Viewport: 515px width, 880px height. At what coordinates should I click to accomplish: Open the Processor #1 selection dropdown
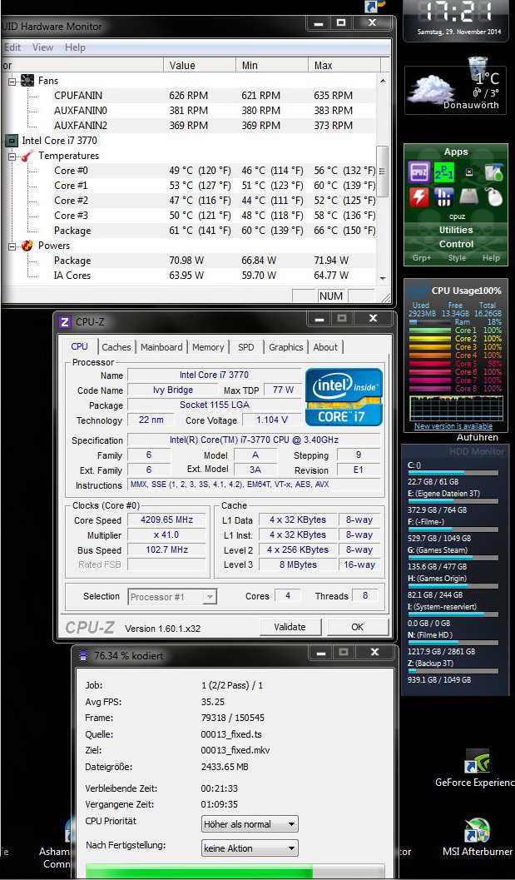[172, 597]
